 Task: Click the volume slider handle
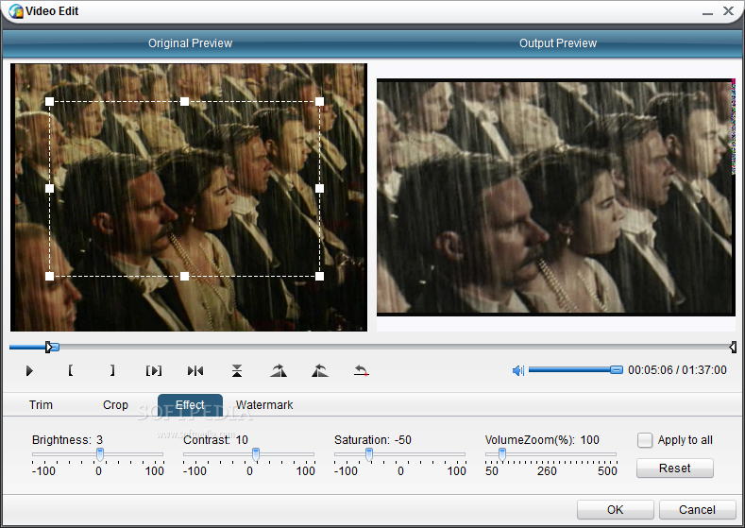point(617,369)
